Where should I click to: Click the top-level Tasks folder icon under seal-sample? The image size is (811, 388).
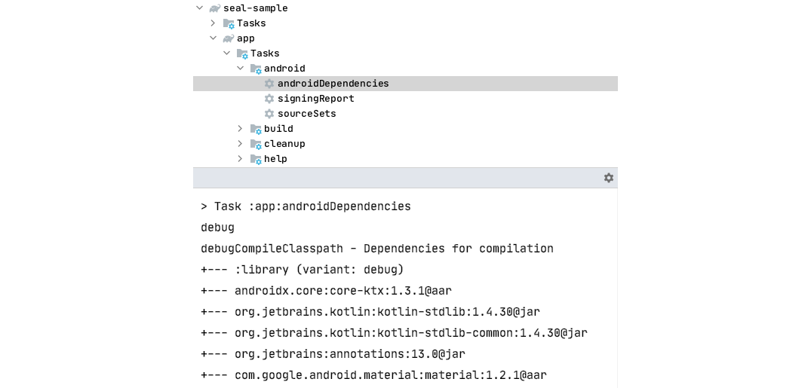229,23
